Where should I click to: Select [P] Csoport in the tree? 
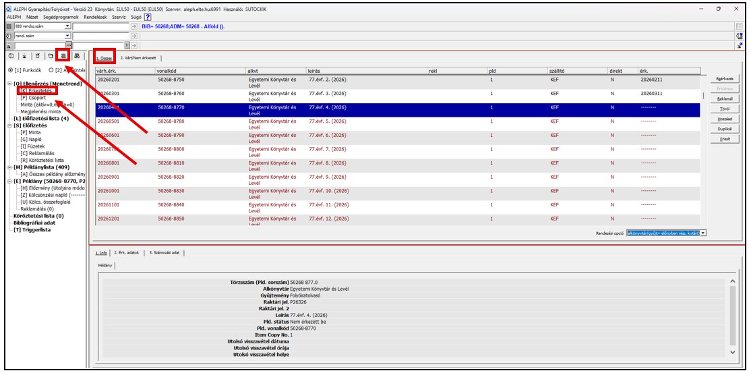click(34, 98)
